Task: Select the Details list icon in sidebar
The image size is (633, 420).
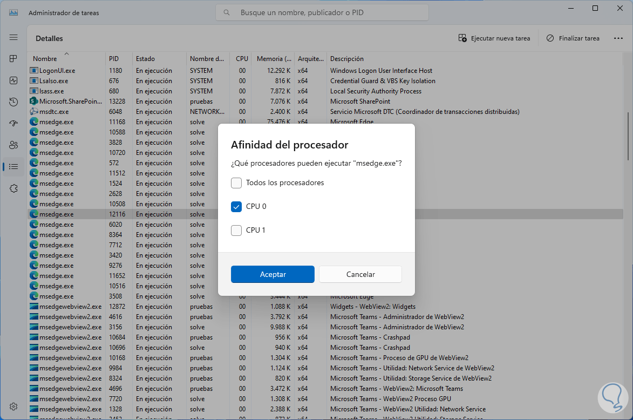Action: pyautogui.click(x=13, y=166)
